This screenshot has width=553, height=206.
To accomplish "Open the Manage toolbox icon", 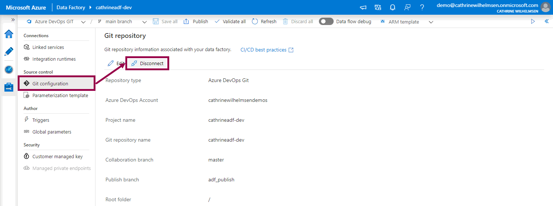I will point(9,87).
